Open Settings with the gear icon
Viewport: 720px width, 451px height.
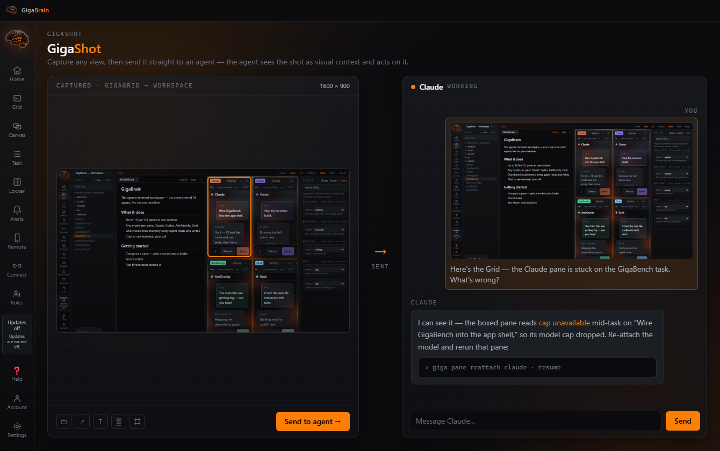[x=17, y=430]
